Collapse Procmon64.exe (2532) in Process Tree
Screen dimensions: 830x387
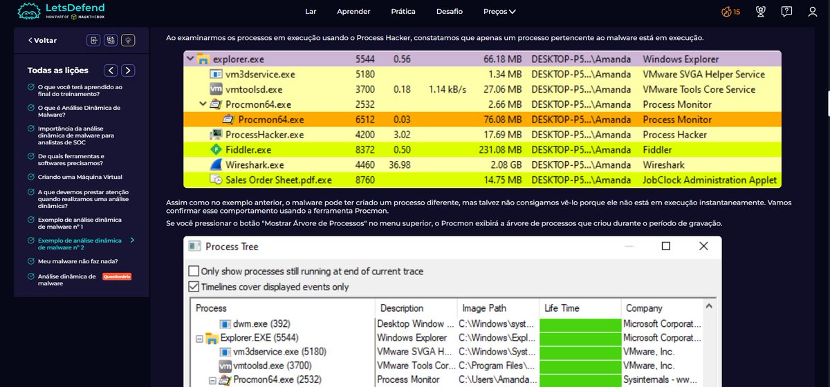tap(212, 379)
